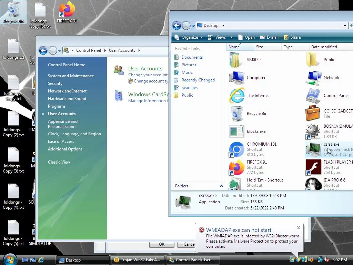Select Network icon in Desktop window
The height and width of the screenshot is (265, 353).
pyautogui.click(x=323, y=78)
